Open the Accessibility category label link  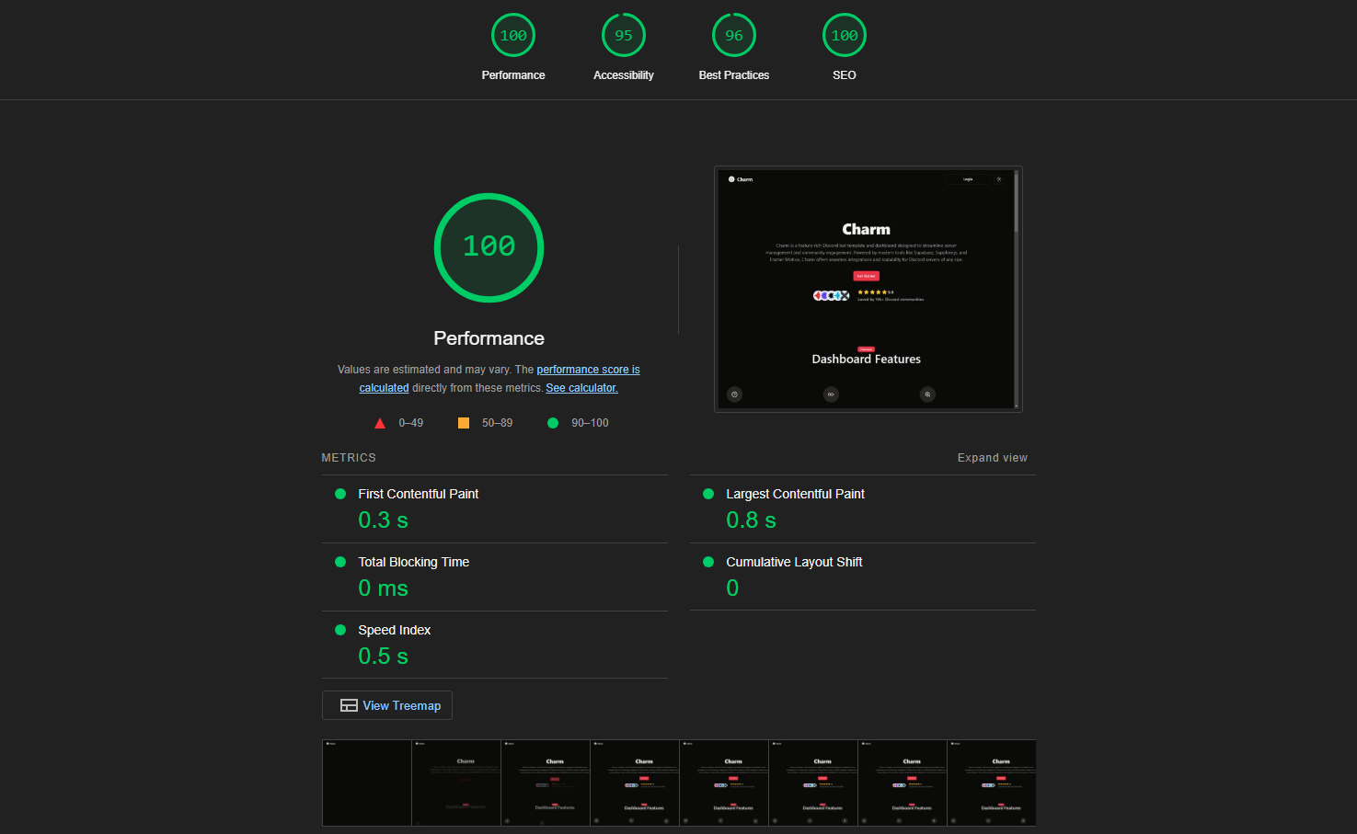click(624, 75)
